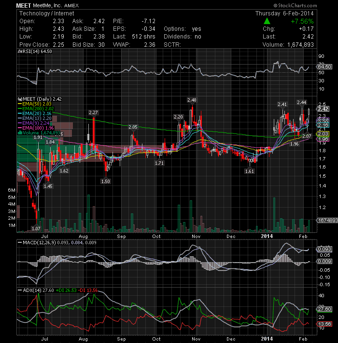Click the Thursday 6-Feb-2014 date
Viewport: 338px width, 343px height.
284,13
